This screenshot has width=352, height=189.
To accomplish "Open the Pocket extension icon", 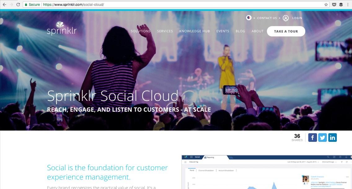I will 334,4.
